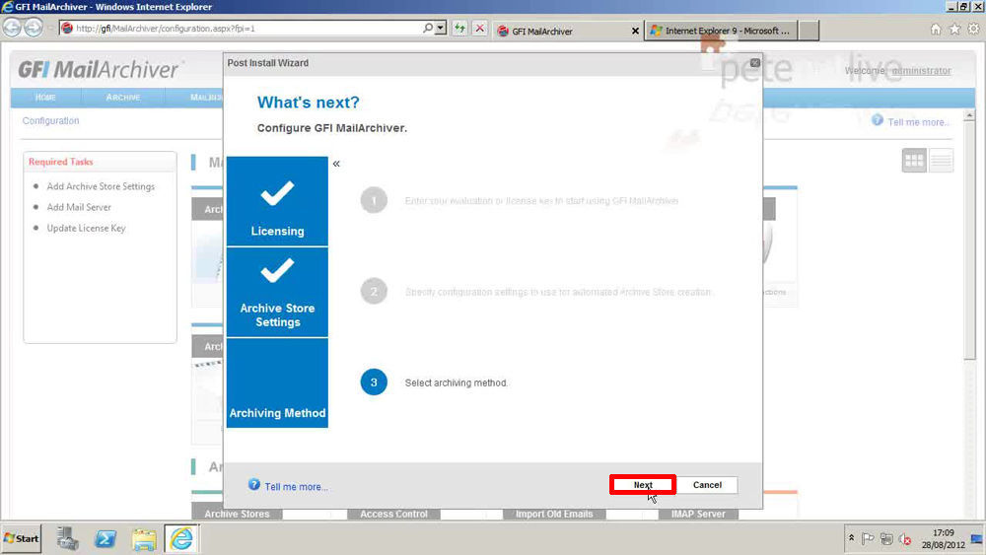Viewport: 986px width, 555px height.
Task: Open the Archive menu in MailArchiver
Action: pos(123,98)
